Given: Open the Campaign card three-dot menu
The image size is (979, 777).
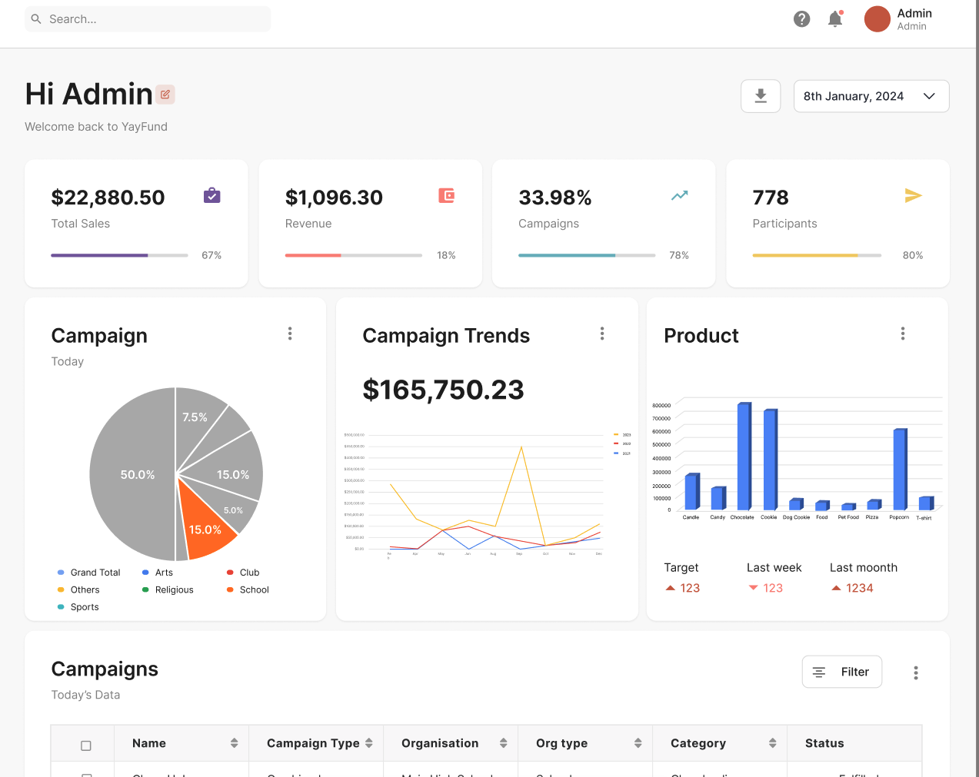Looking at the screenshot, I should point(290,334).
